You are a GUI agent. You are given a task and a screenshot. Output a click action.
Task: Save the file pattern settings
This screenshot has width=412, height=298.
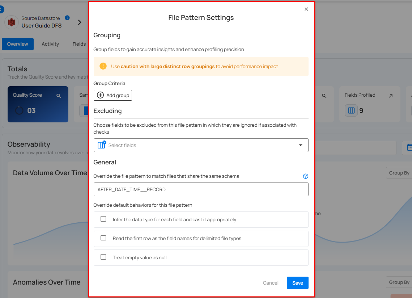pyautogui.click(x=297, y=283)
